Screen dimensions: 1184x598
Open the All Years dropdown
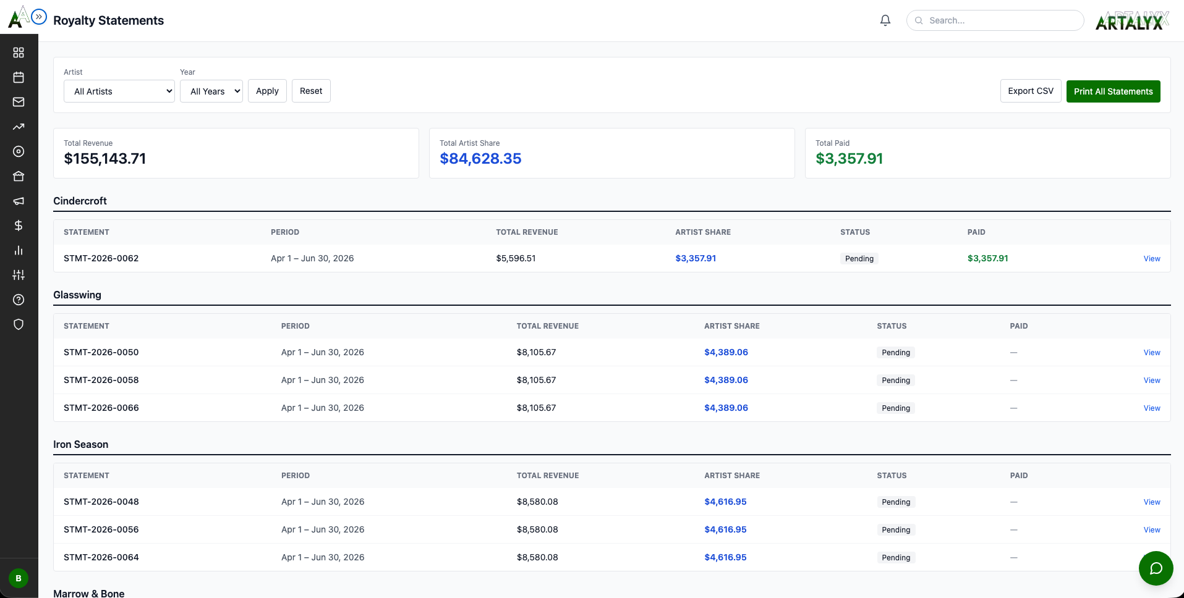211,91
